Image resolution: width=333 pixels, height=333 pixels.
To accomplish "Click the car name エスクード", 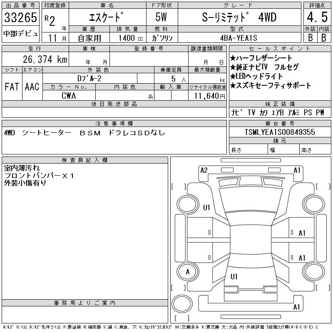I will (x=107, y=17).
